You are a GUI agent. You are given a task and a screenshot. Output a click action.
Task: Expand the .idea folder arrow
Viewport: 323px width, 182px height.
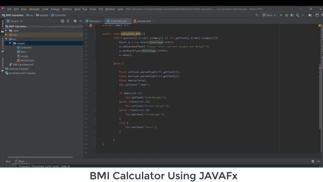click(x=6, y=30)
